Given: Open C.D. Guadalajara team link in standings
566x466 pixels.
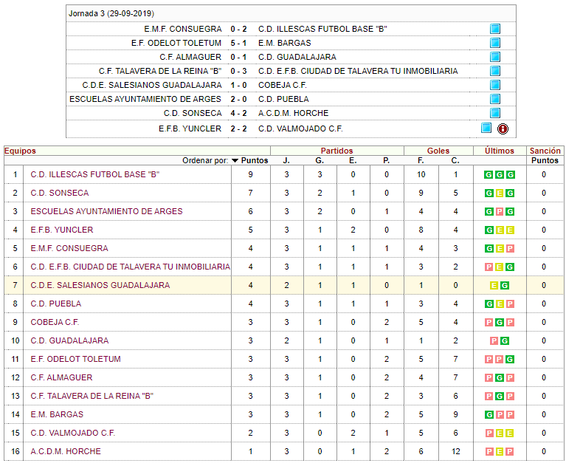Looking at the screenshot, I should [69, 340].
